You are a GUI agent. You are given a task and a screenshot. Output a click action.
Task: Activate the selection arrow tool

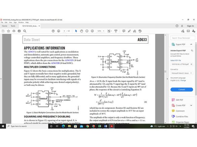pos(76,31)
